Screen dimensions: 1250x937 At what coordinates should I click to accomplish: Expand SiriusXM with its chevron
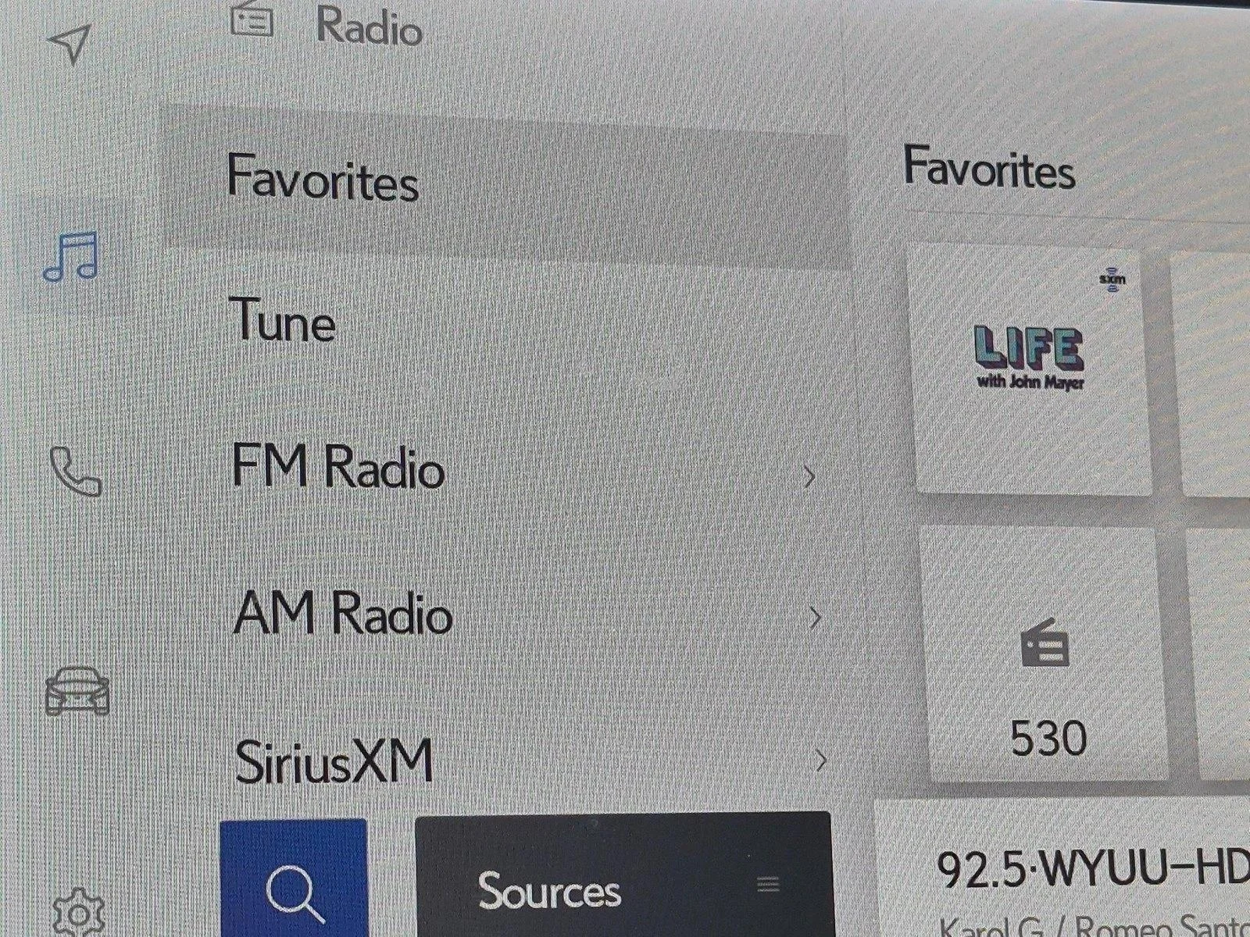pos(820,760)
